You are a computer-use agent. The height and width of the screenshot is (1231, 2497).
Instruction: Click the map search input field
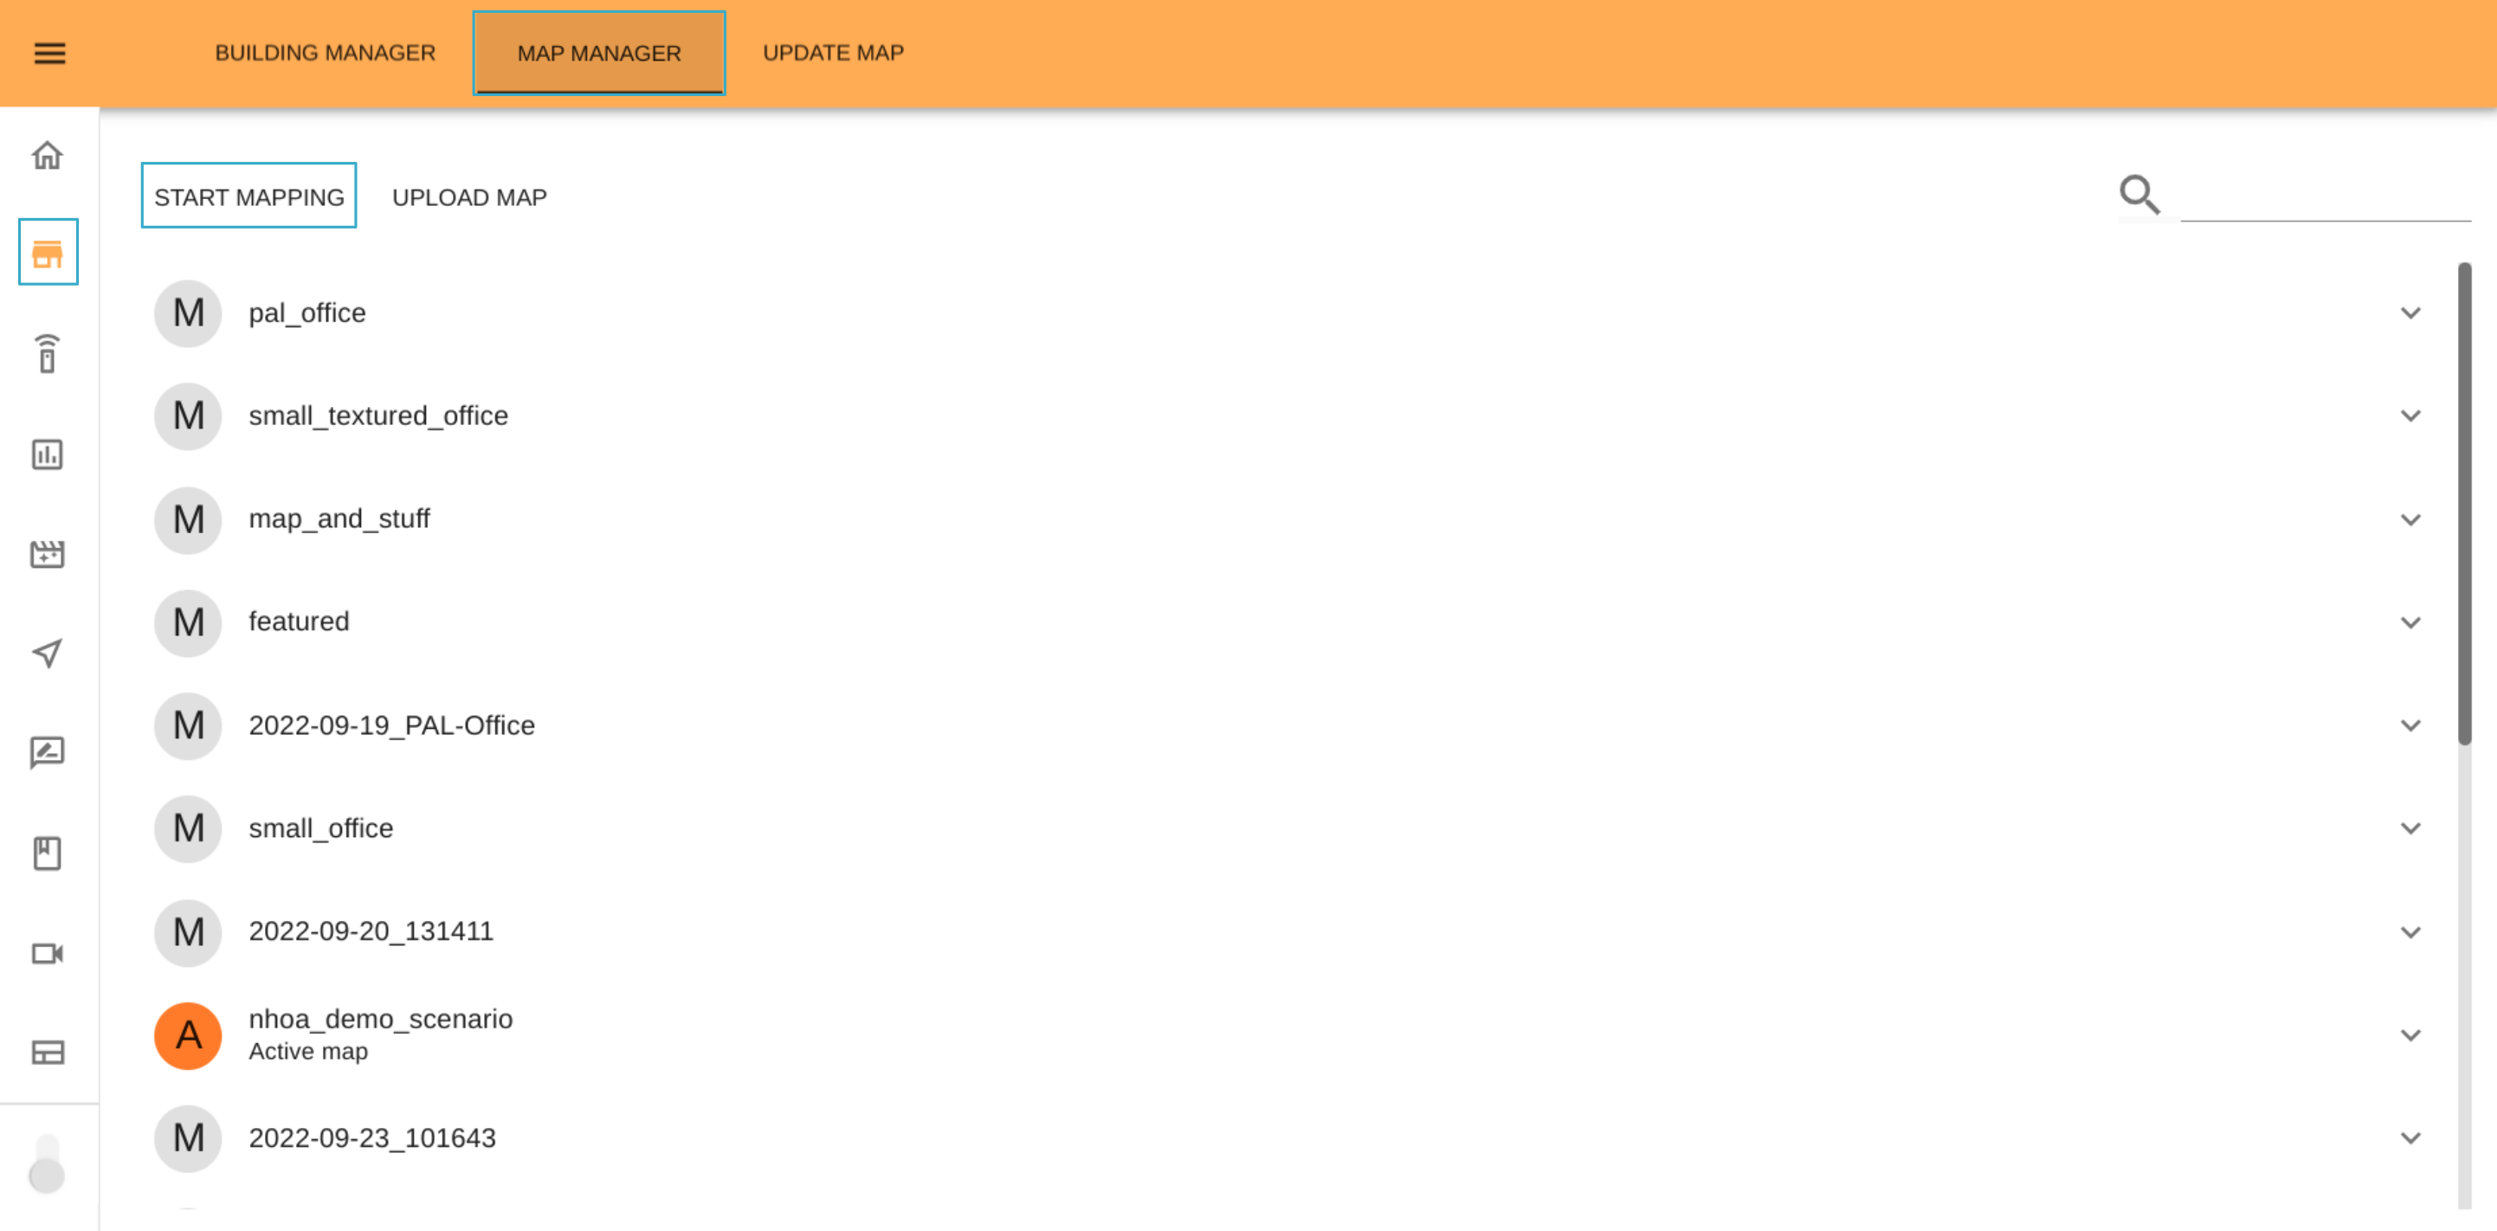tap(2325, 199)
